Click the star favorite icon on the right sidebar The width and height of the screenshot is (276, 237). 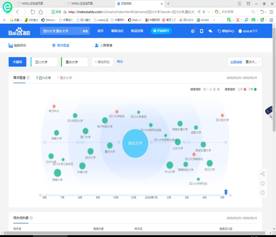point(262,183)
